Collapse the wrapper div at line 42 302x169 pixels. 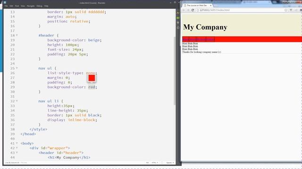tap(17, 148)
